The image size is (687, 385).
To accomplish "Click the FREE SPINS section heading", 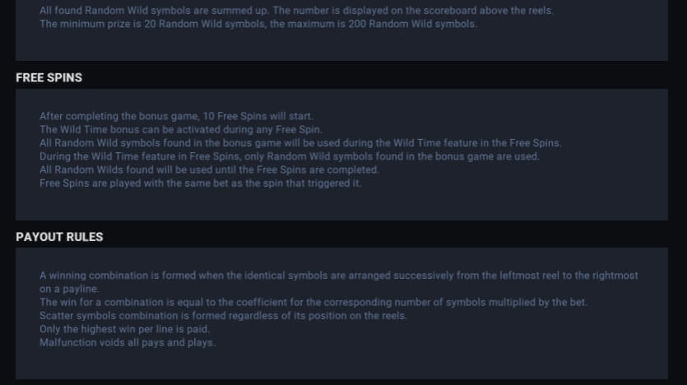I will [x=49, y=77].
